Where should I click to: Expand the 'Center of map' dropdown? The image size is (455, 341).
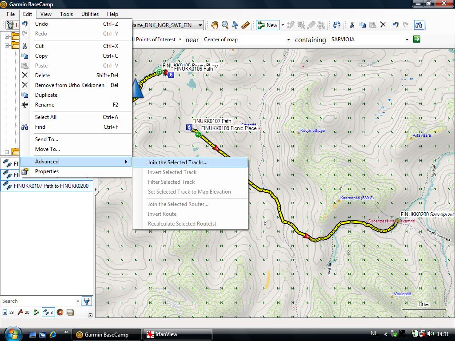pyautogui.click(x=288, y=40)
